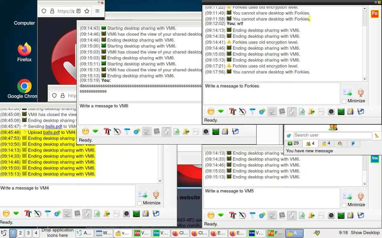This screenshot has height=238, width=382.
Task: Focus the Write a message to VM6 box
Action: pos(140,113)
